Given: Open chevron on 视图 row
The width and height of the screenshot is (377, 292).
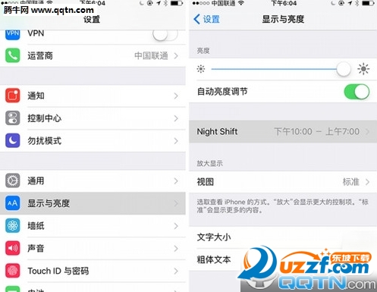Looking at the screenshot, I should click(367, 182).
